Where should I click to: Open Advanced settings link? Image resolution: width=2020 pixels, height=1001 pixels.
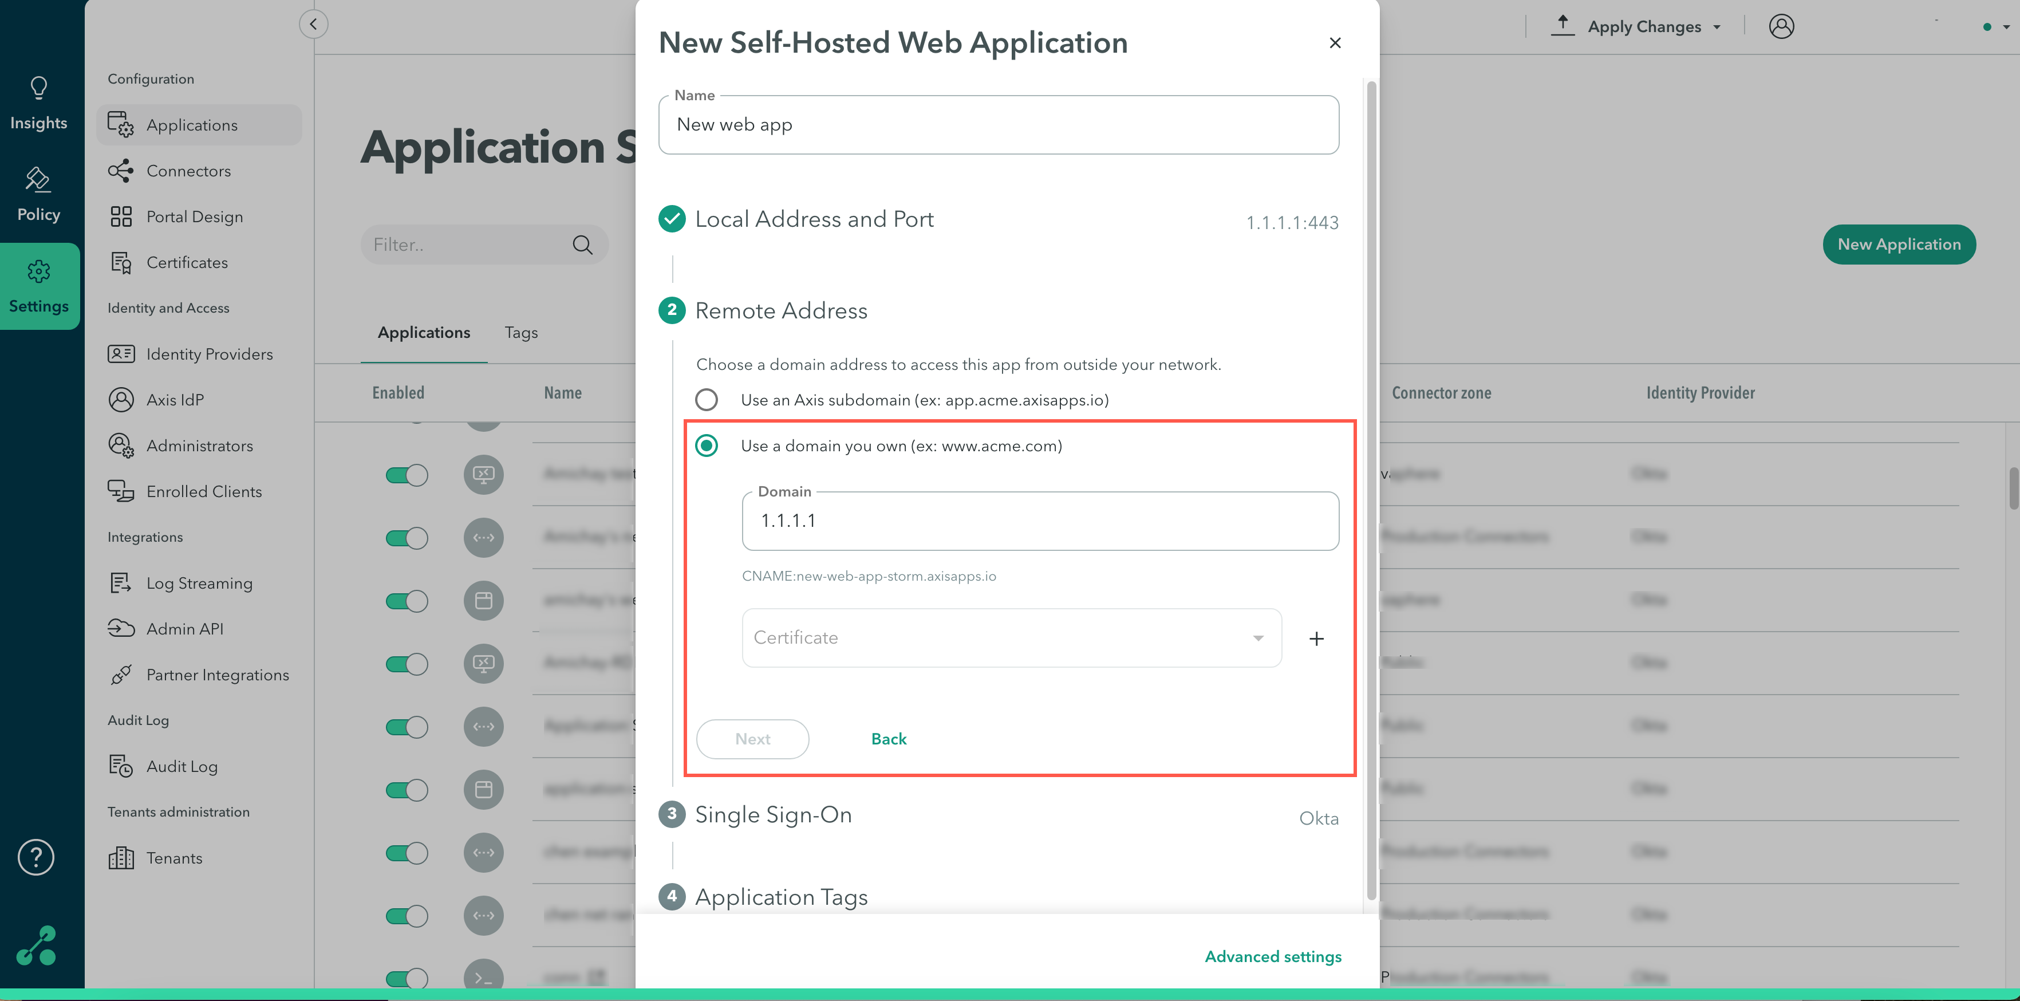pyautogui.click(x=1273, y=957)
